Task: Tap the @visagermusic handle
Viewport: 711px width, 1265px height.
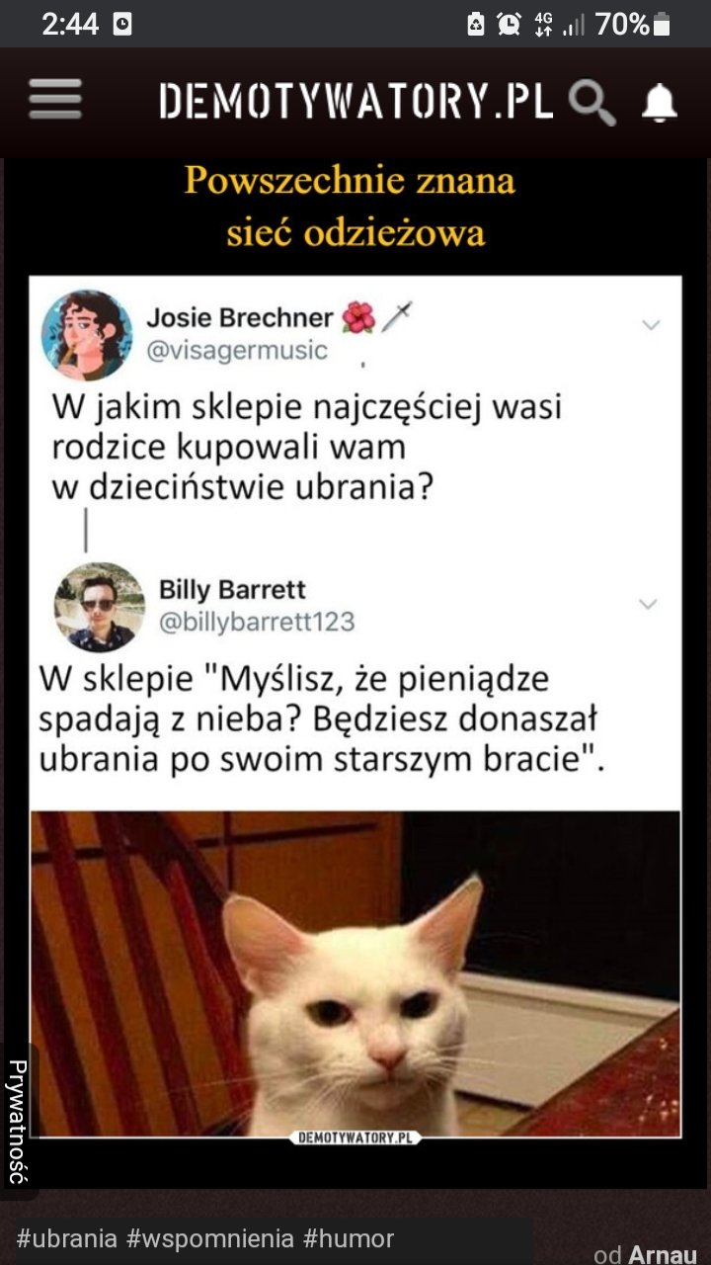Action: click(x=237, y=351)
